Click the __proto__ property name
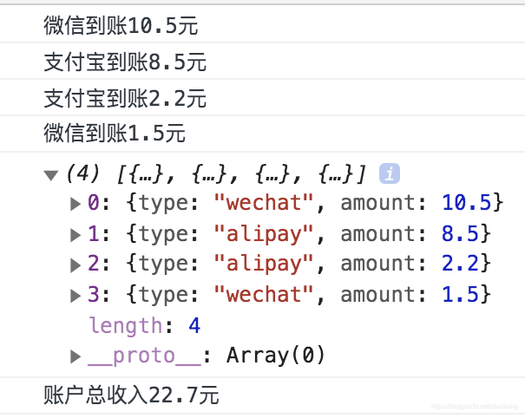Screen dimensions: 525x418 [144, 356]
